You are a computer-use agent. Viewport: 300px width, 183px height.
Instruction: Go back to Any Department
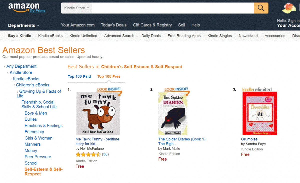[21, 66]
